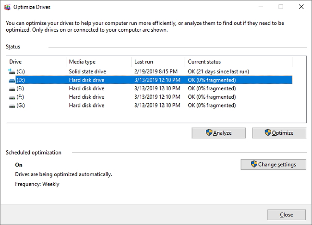Sort by the Media type column header
Viewport: 312px width, 225px height.
(98, 62)
